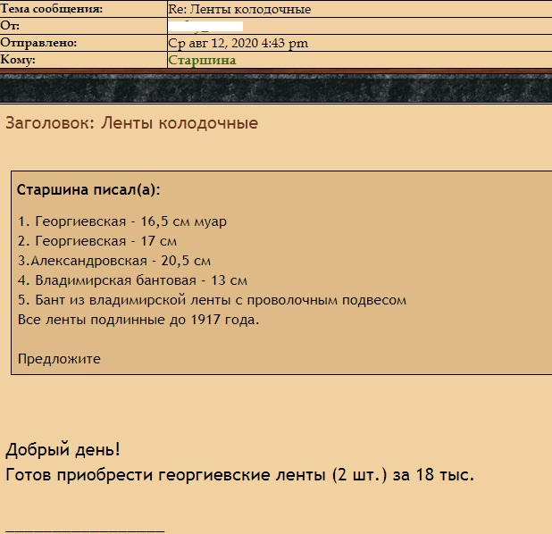This screenshot has height=534, width=552.
Task: Click the word Предложите in the quote
Action: [59, 359]
